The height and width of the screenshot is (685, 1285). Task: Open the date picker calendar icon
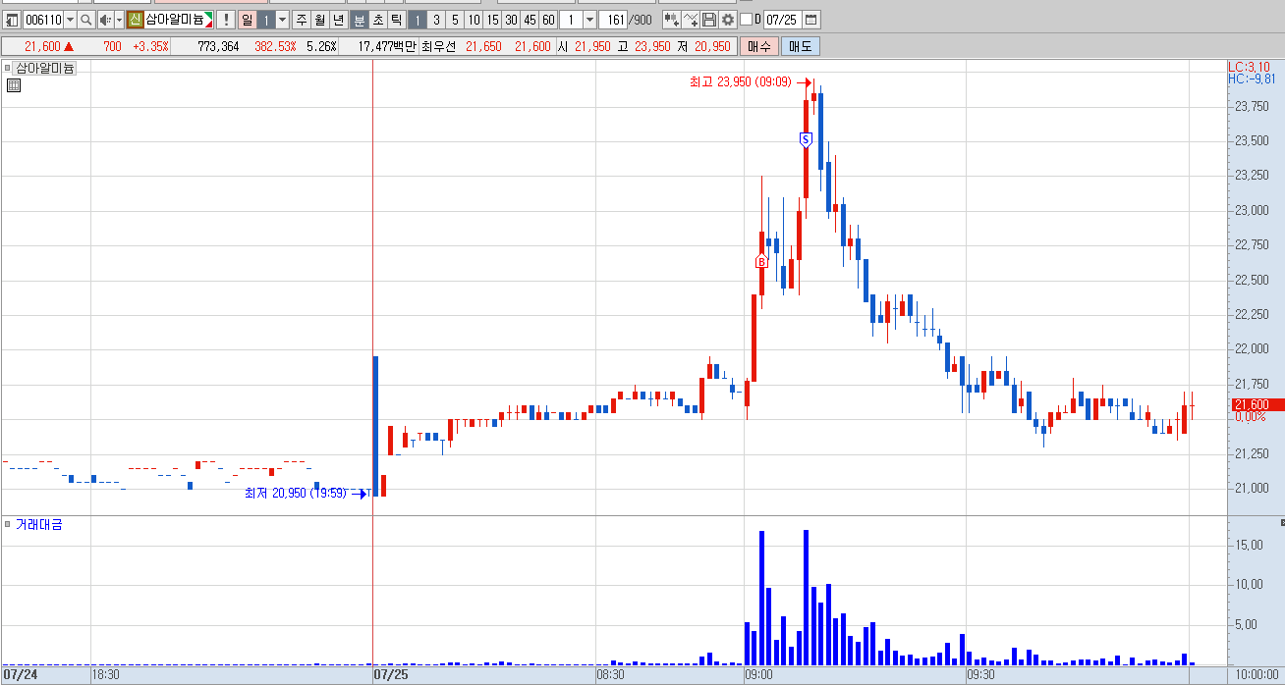[x=810, y=20]
